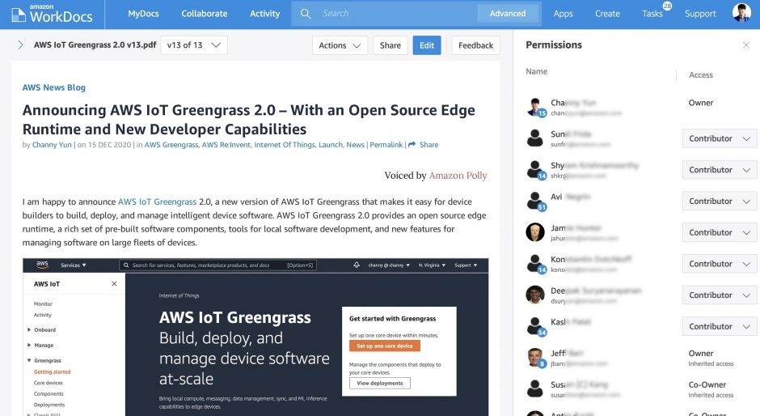Open the Collaborate menu

[x=204, y=14]
